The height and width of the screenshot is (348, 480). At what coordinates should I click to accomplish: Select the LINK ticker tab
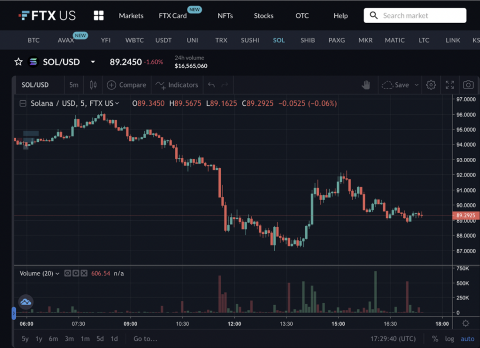point(453,40)
